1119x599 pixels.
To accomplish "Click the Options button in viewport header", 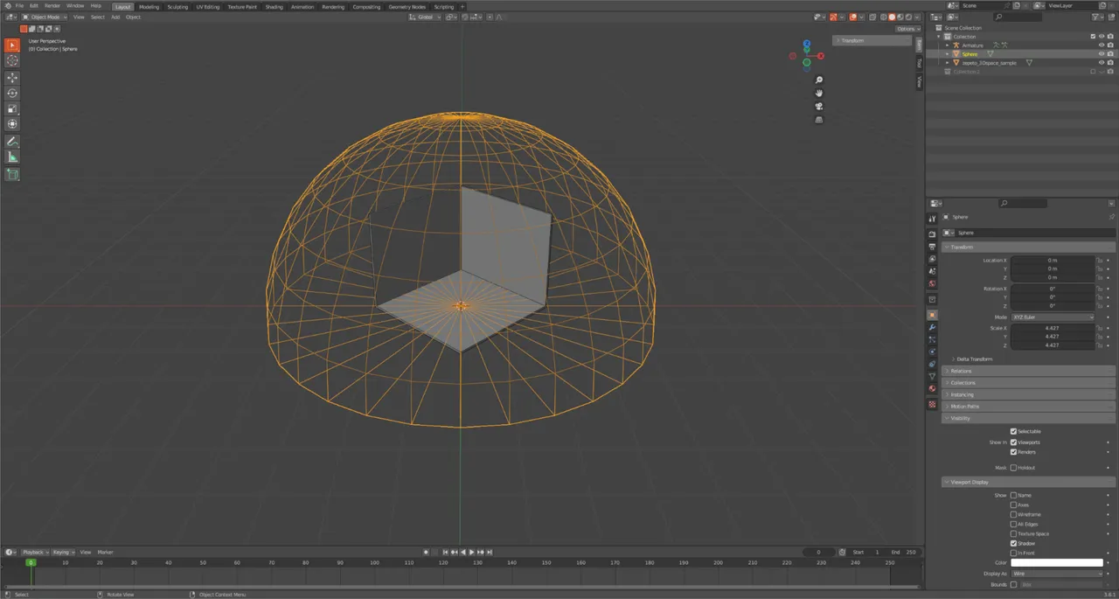I will tap(907, 29).
